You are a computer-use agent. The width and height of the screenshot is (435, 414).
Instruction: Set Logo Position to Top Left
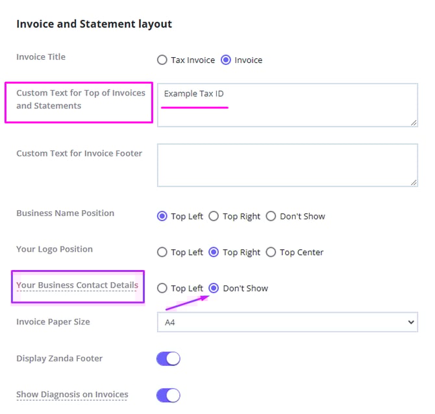pyautogui.click(x=162, y=252)
